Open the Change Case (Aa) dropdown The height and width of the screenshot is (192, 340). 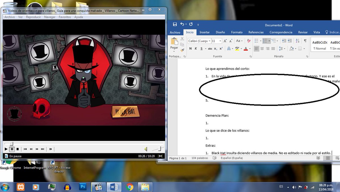[x=239, y=41]
